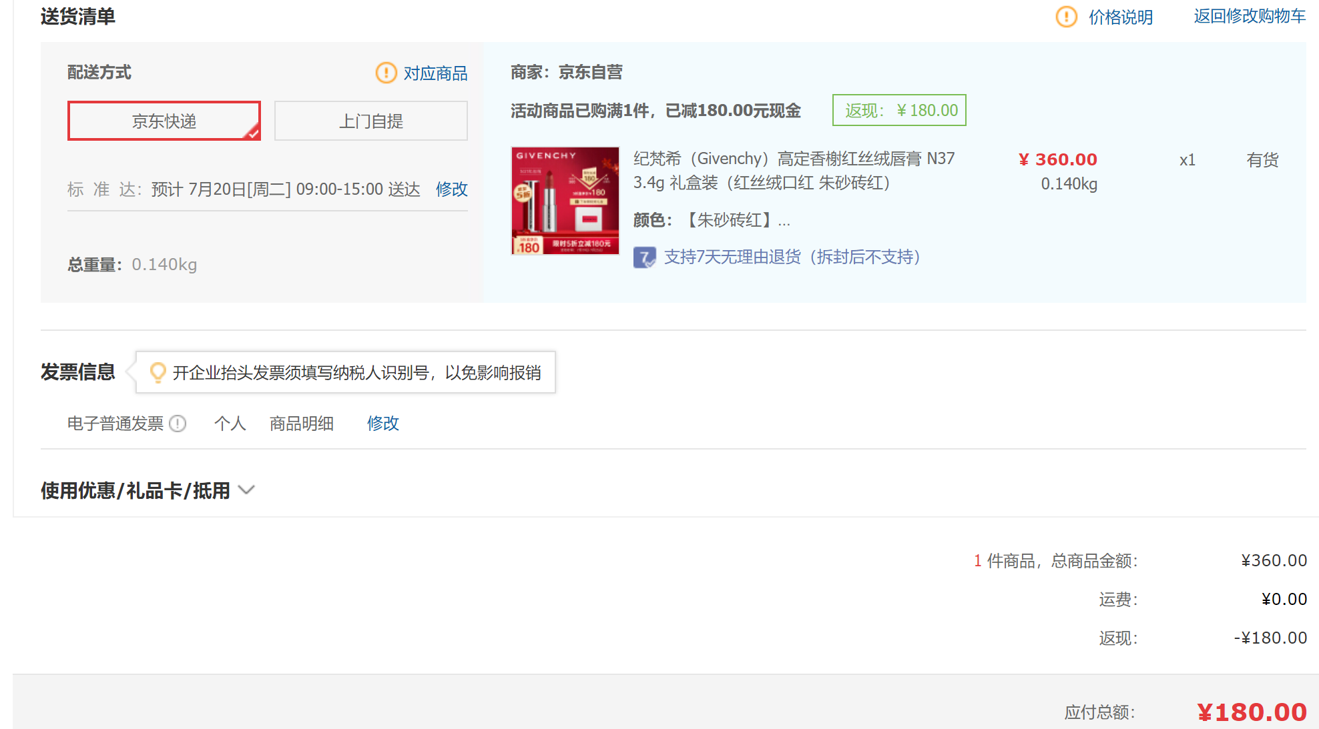Open Givenchy lipstick product thumbnail
The height and width of the screenshot is (729, 1319).
(x=565, y=201)
